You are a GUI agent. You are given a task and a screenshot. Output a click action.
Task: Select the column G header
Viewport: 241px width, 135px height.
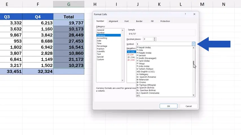69,4
